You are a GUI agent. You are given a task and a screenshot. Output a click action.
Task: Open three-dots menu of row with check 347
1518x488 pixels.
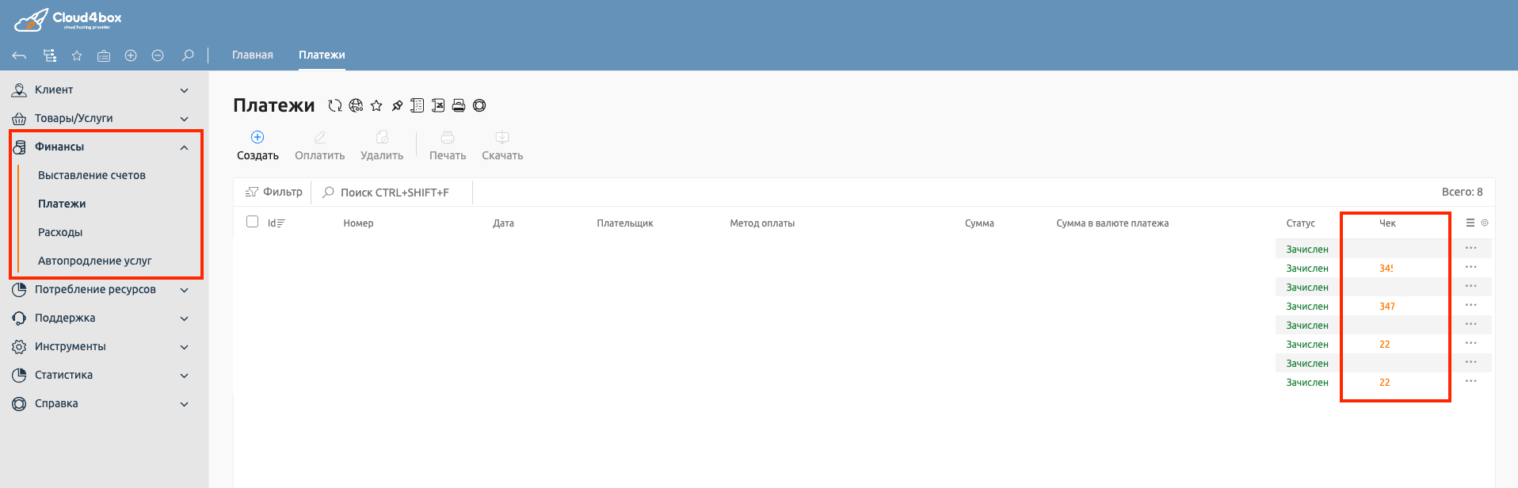[1471, 305]
